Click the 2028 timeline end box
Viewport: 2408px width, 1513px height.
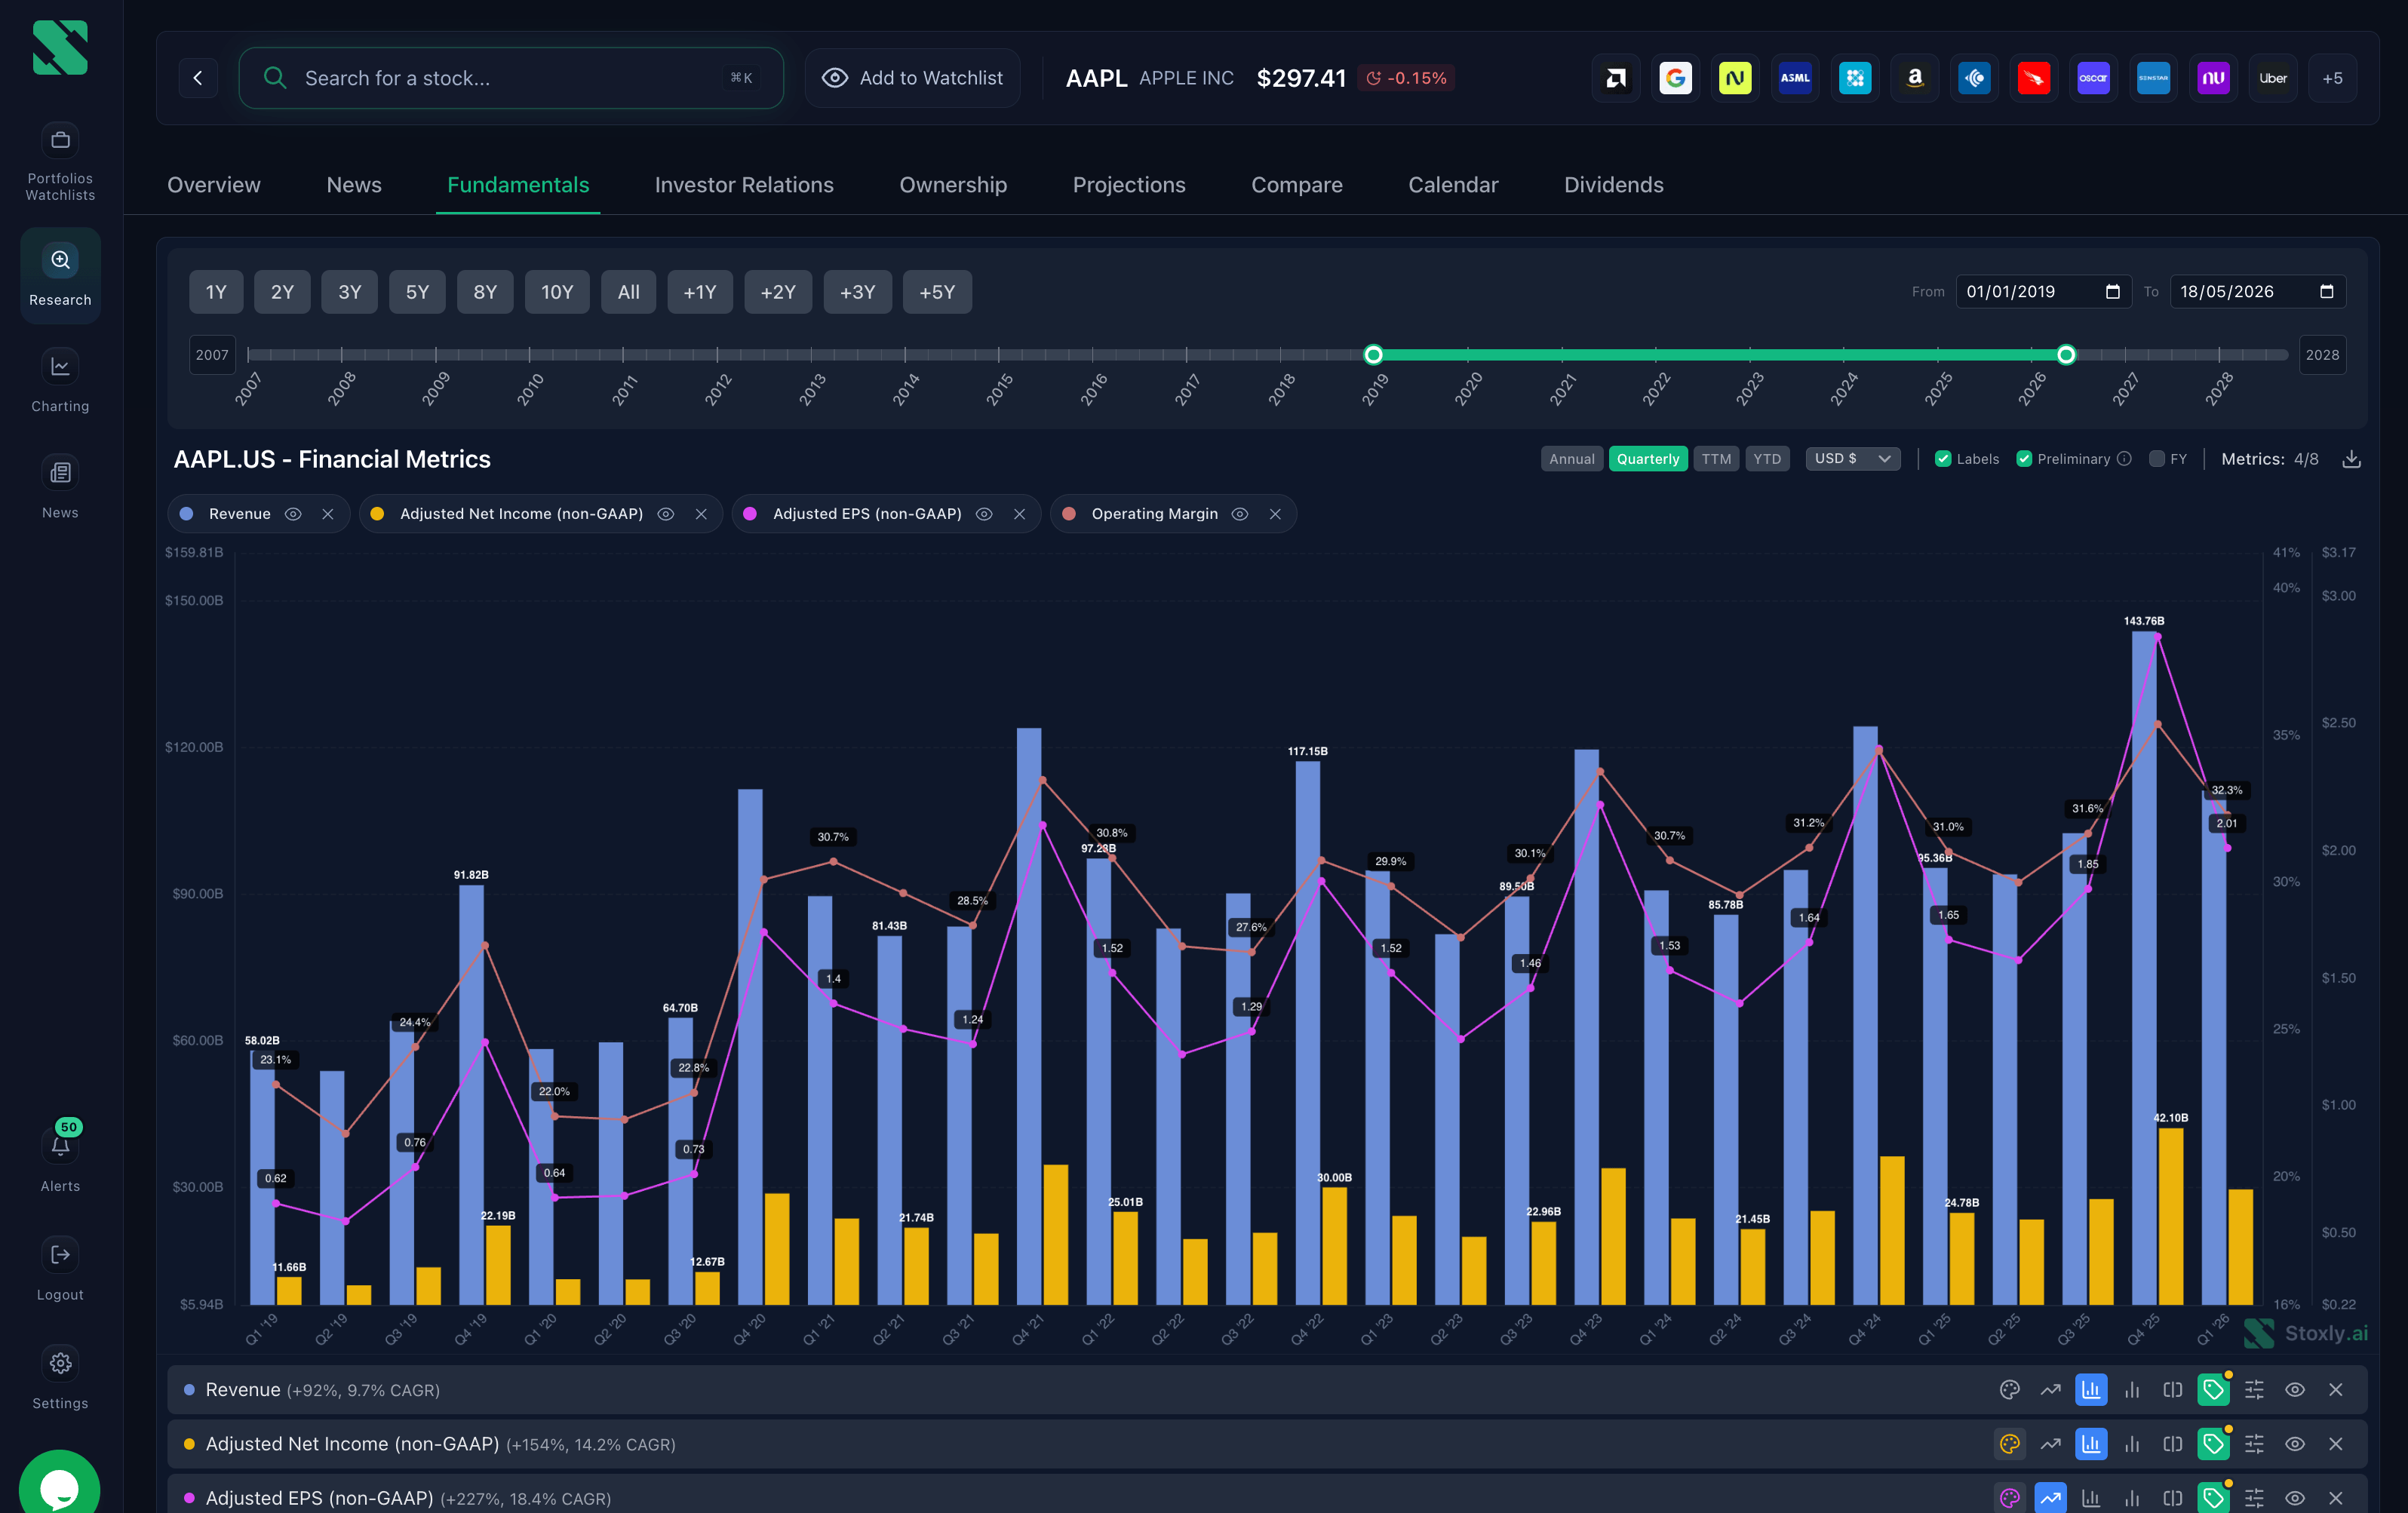tap(2322, 355)
